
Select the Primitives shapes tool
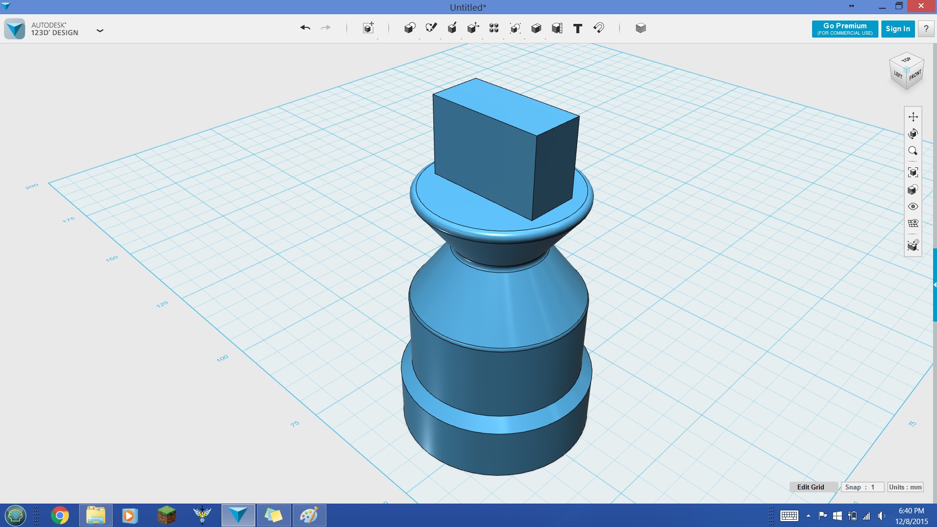coord(409,28)
